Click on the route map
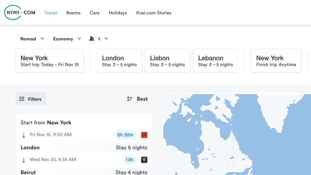The width and height of the screenshot is (311, 175). tap(237, 135)
